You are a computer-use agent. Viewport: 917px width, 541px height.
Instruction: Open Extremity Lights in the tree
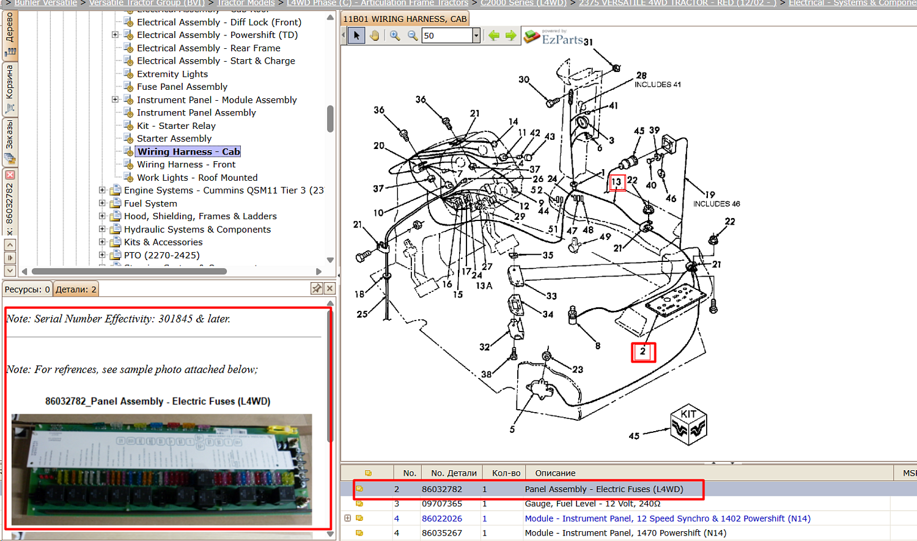(172, 74)
